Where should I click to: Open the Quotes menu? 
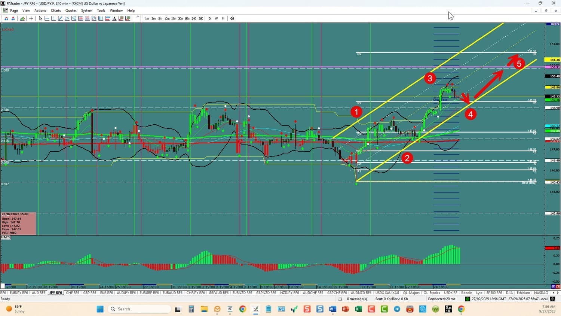[x=71, y=10]
